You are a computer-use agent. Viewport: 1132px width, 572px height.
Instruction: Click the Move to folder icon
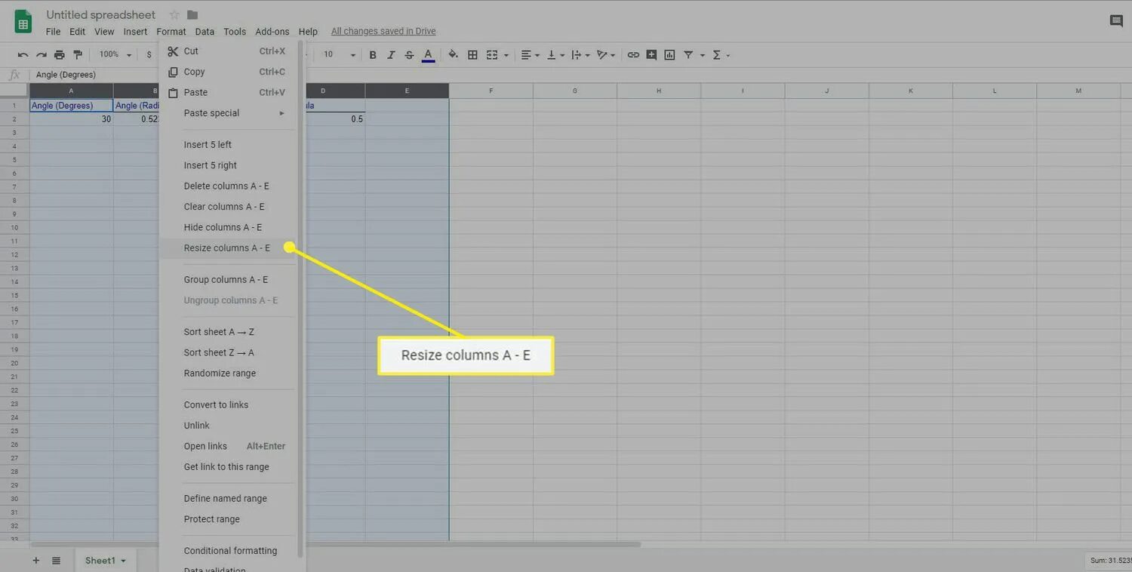point(192,14)
